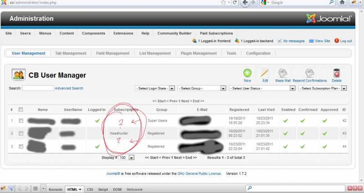Open the Firebug HTML panel dropdown arrow
The height and width of the screenshot is (193, 364).
coord(80,189)
